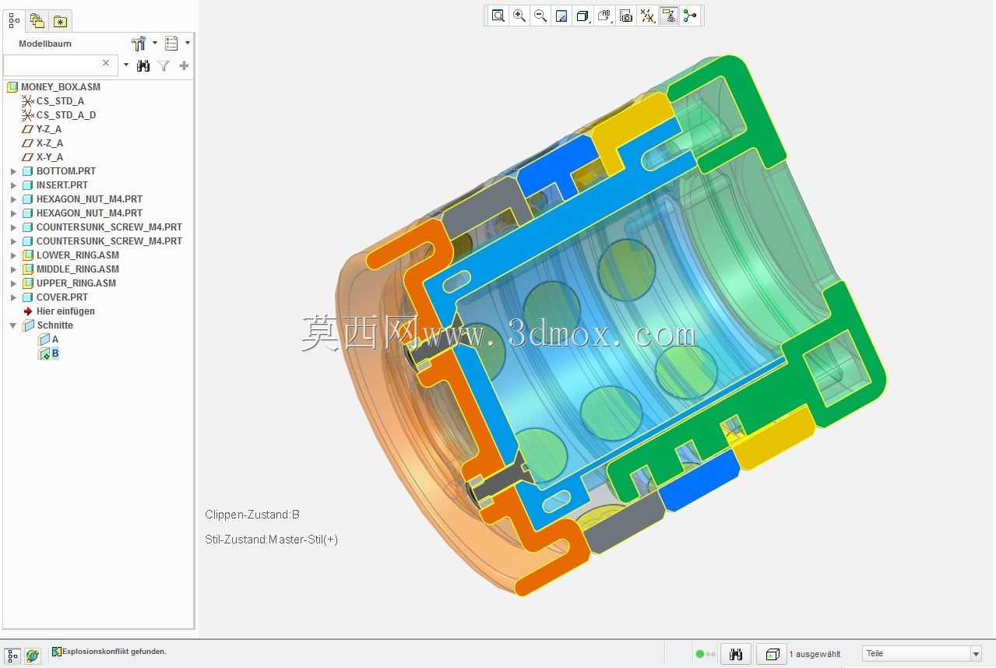Image resolution: width=996 pixels, height=668 pixels.
Task: Click the '1 ausgewählt' selection text
Action: [x=815, y=654]
